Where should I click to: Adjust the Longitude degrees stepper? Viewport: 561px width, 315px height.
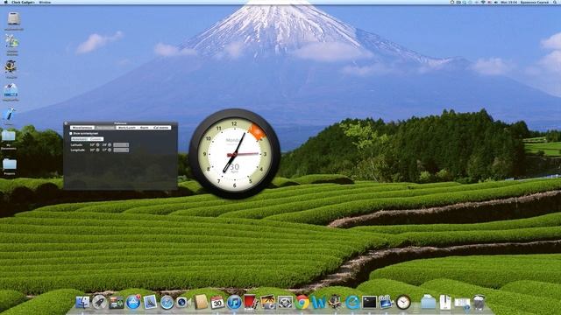[97, 150]
